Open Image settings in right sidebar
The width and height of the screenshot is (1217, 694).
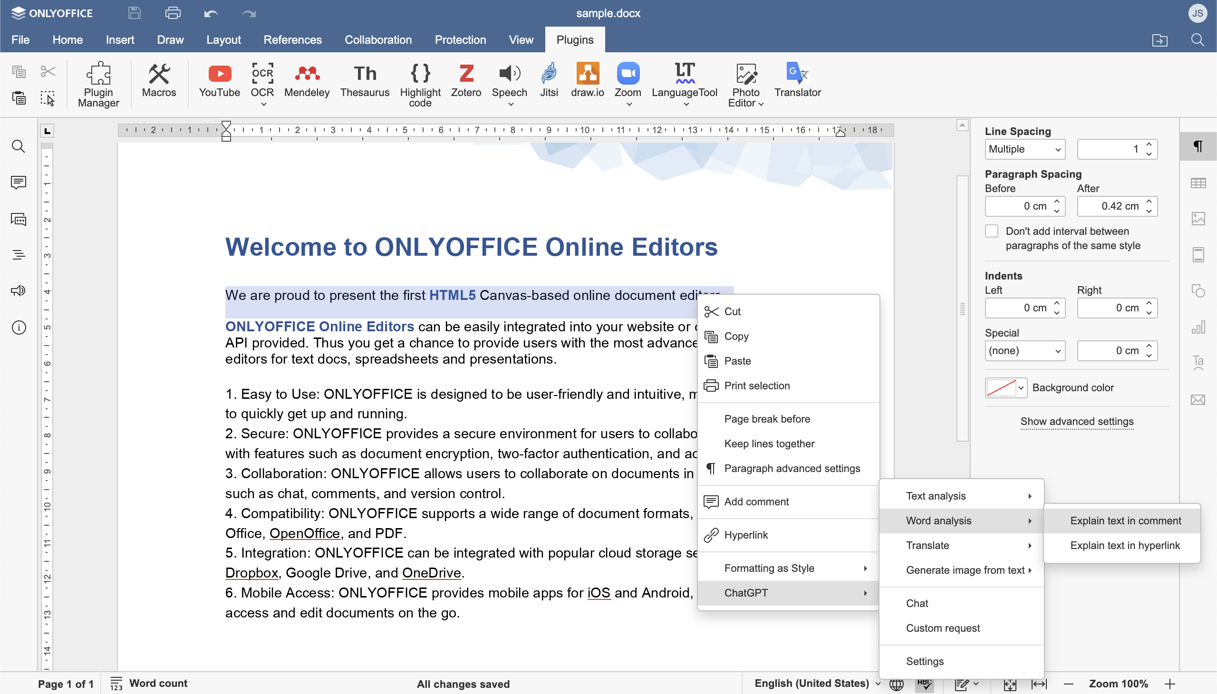pos(1198,219)
